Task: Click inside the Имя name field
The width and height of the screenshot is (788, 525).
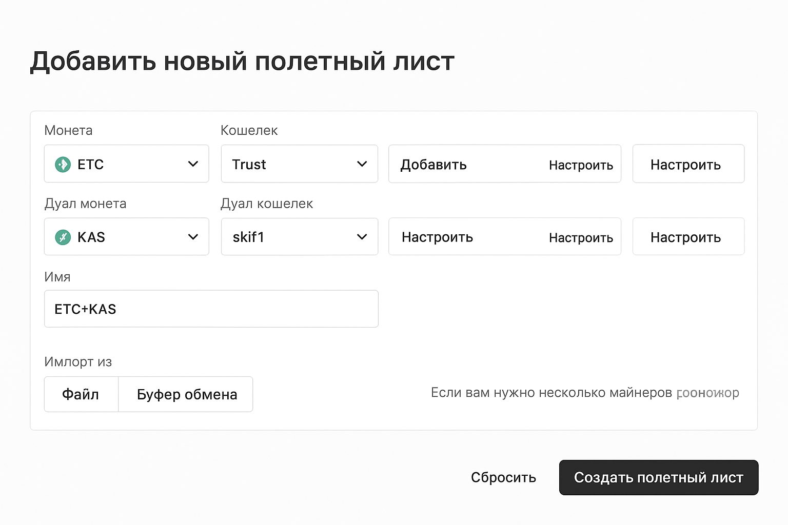Action: [210, 309]
